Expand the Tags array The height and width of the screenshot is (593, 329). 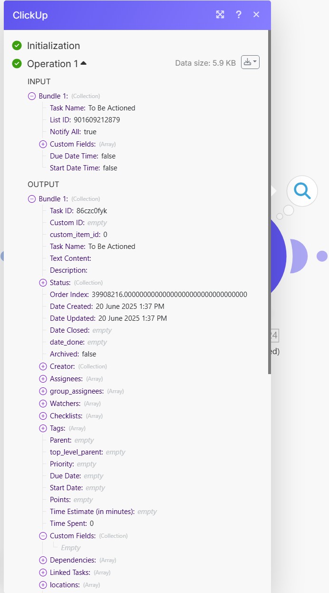pos(43,428)
